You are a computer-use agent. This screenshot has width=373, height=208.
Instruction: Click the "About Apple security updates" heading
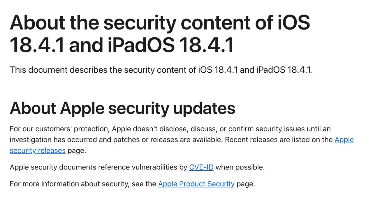click(122, 108)
